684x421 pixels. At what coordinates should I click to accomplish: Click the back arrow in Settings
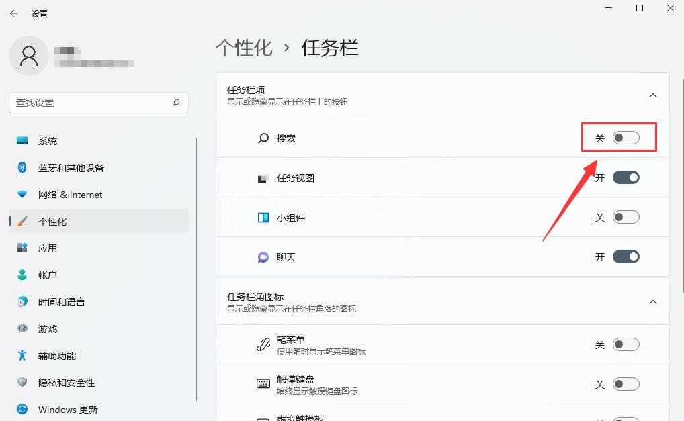pyautogui.click(x=13, y=13)
